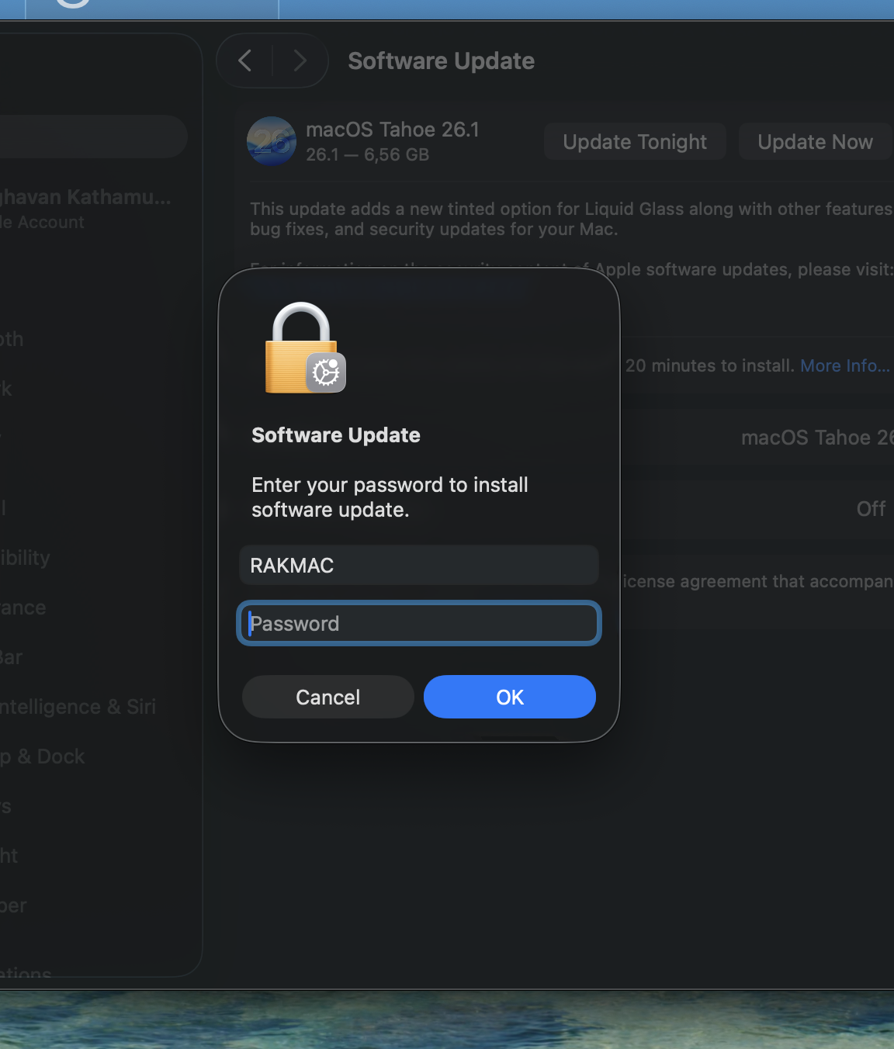Select the Appearance sidebar item
The image size is (894, 1049).
tap(23, 608)
